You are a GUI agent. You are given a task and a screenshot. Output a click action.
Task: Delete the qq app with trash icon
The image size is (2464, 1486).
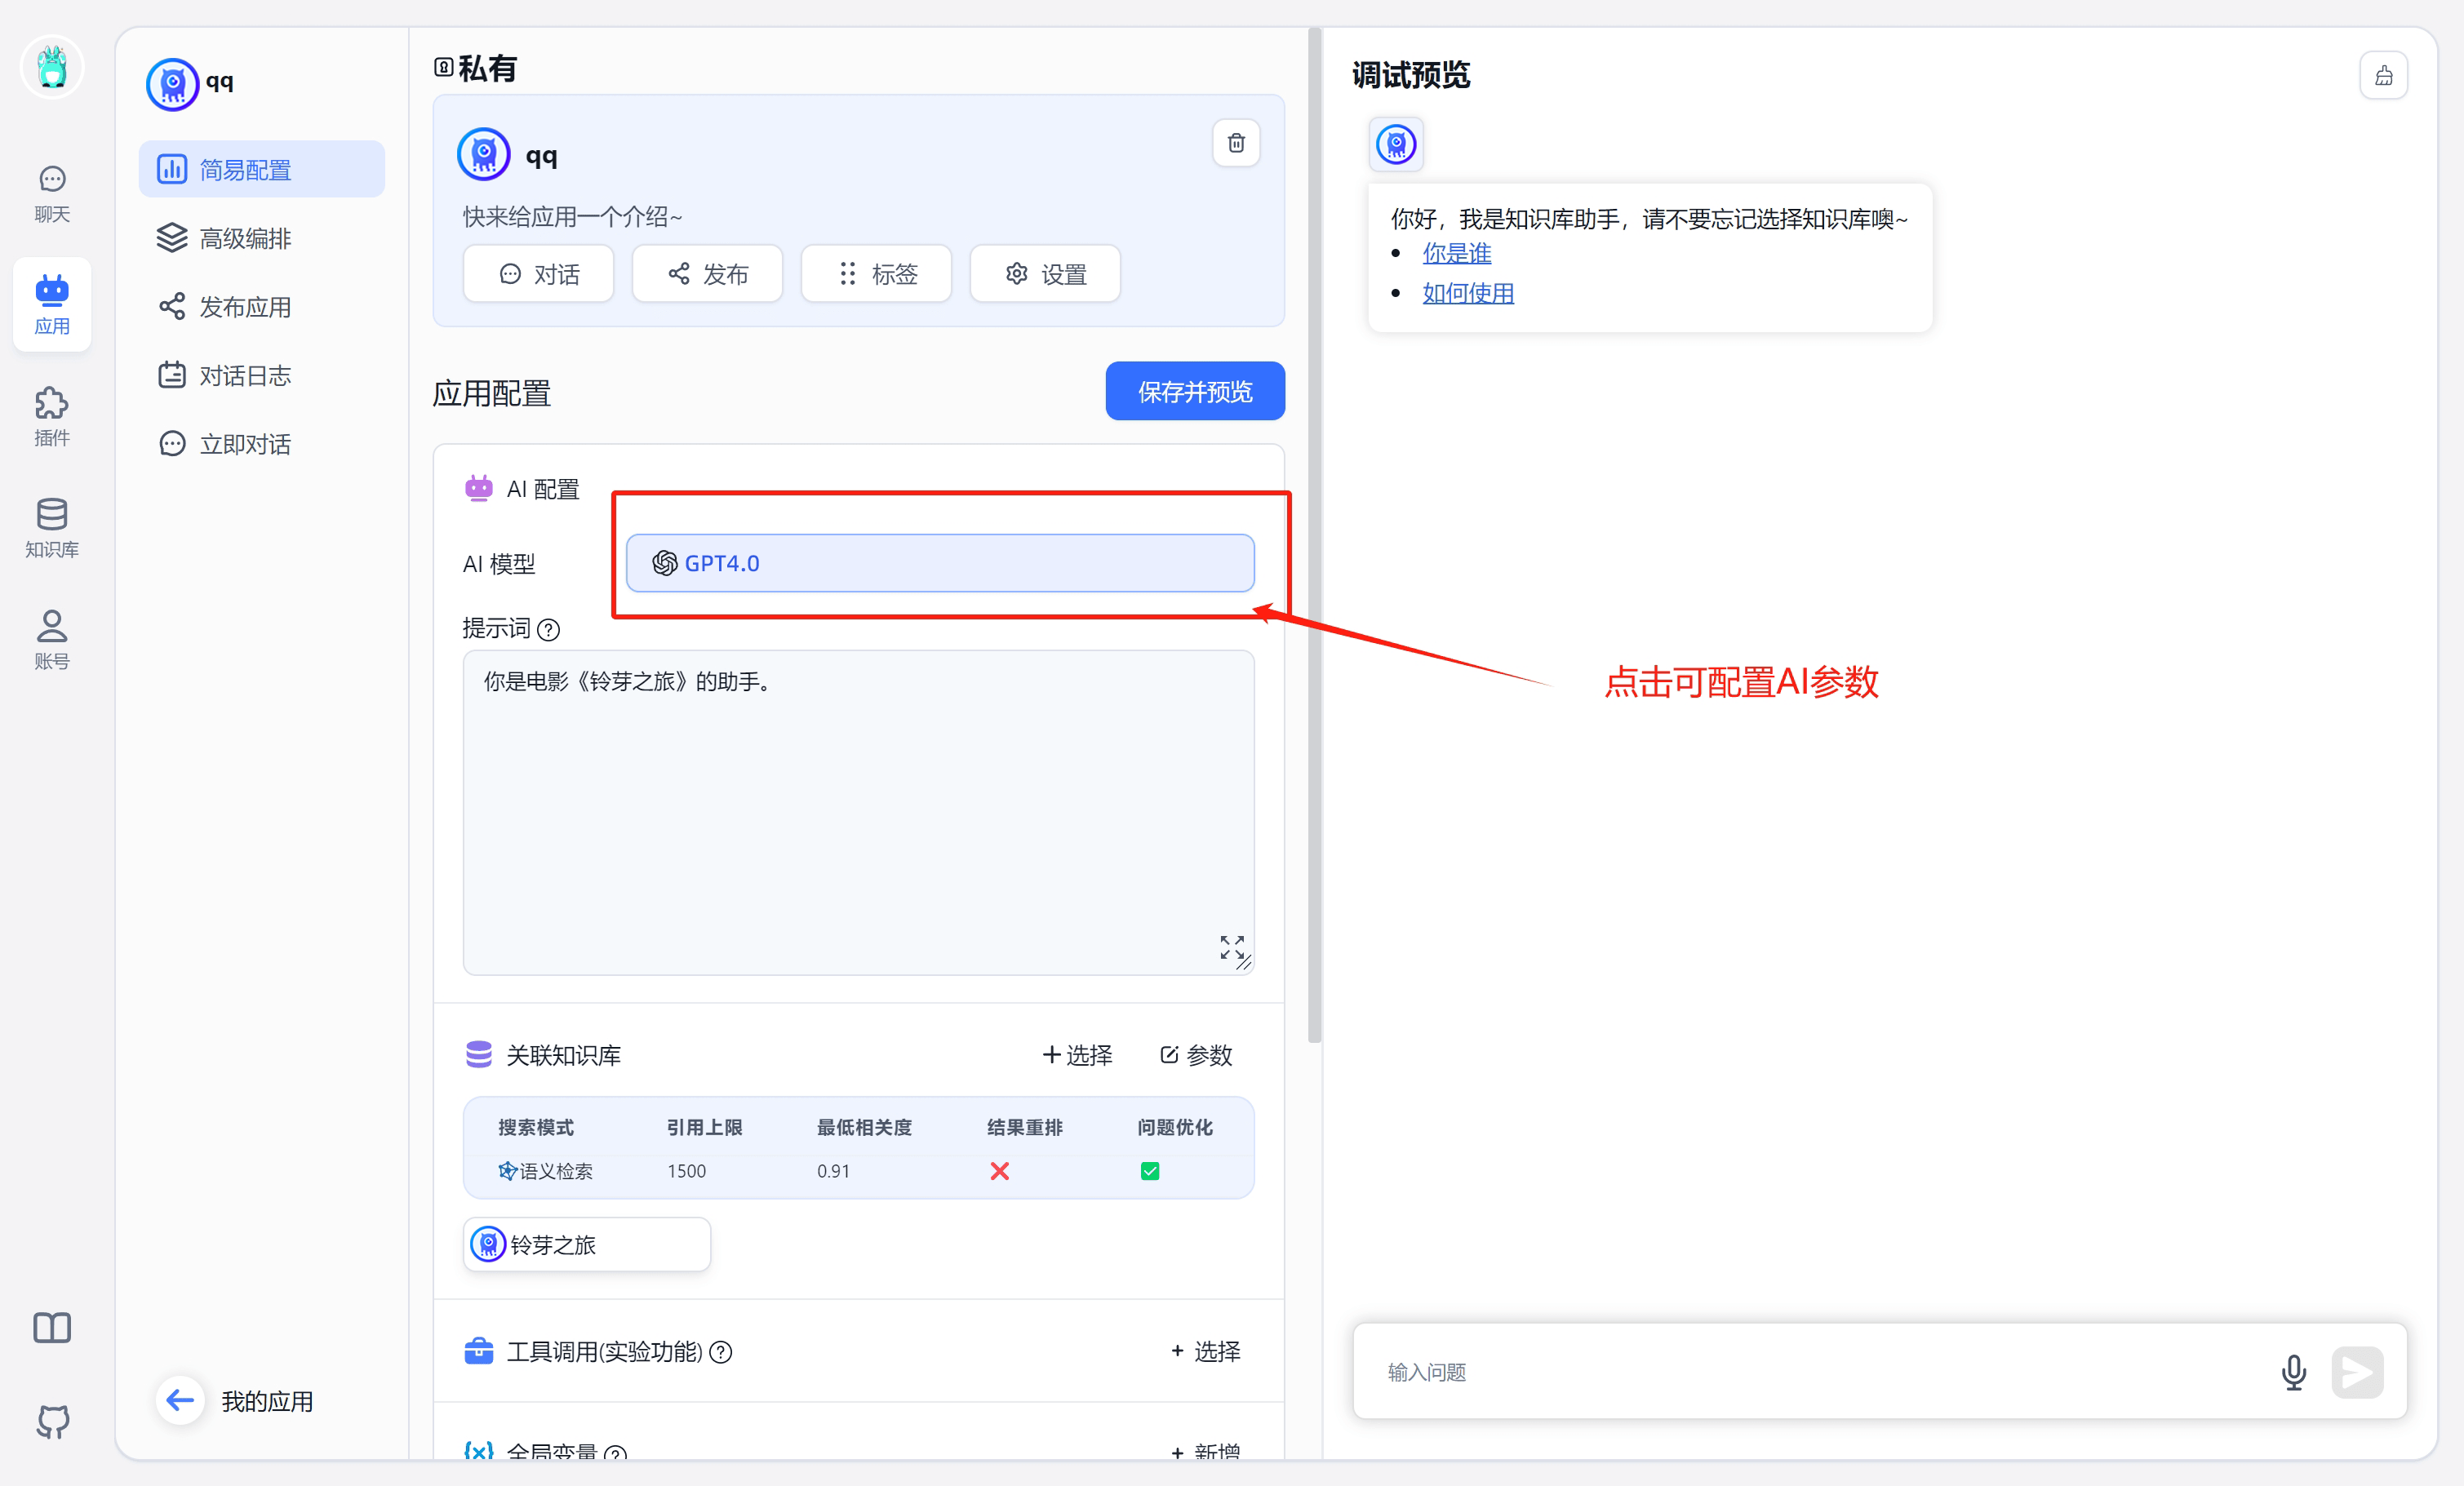[1236, 143]
